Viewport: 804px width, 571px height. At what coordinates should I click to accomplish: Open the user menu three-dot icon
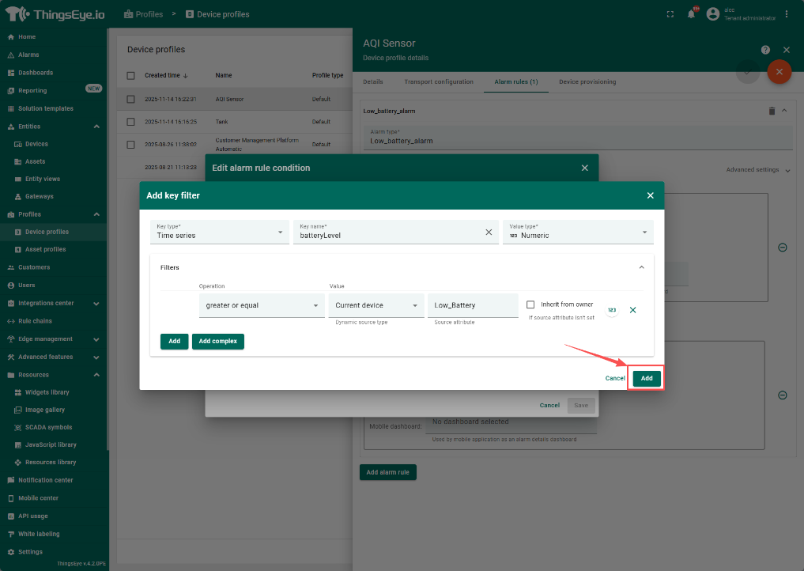786,14
